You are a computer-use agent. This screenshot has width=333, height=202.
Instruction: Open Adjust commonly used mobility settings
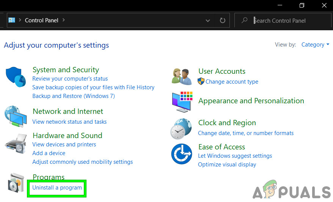(x=82, y=162)
